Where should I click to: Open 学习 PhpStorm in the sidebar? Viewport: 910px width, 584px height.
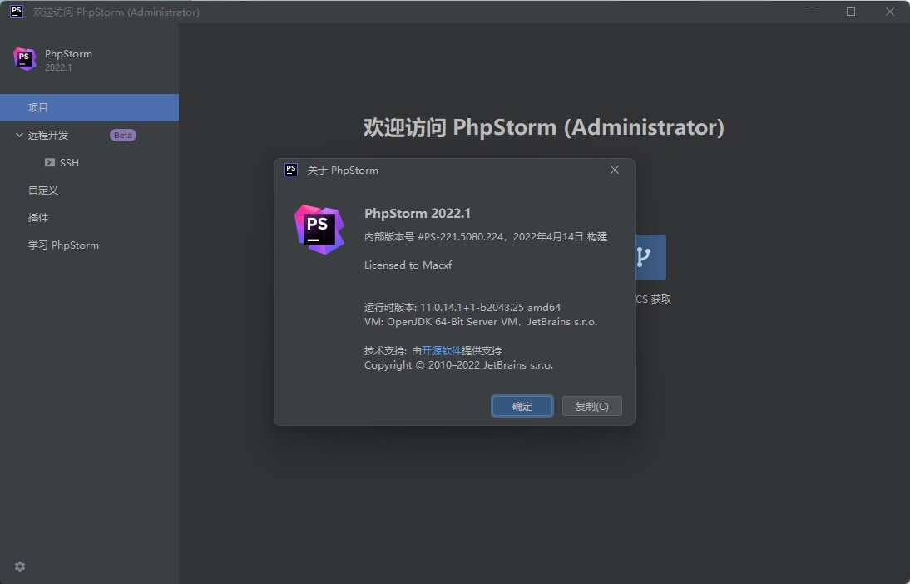pos(63,245)
